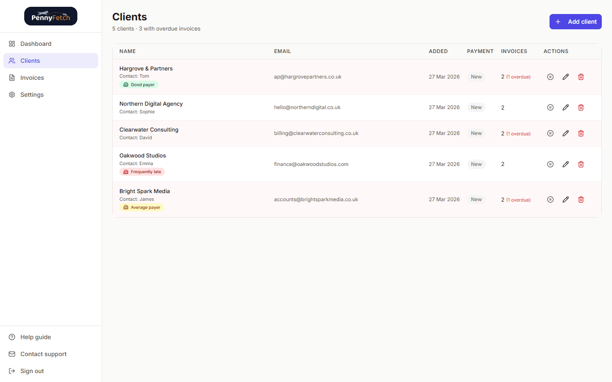Pause reminders for Oakwood Studios
The image size is (612, 382).
(550, 164)
